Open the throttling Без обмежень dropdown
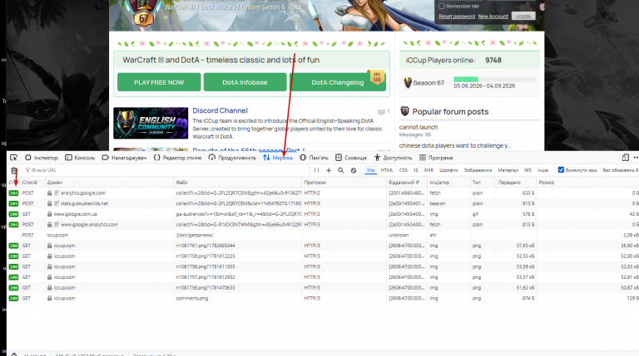 point(620,170)
